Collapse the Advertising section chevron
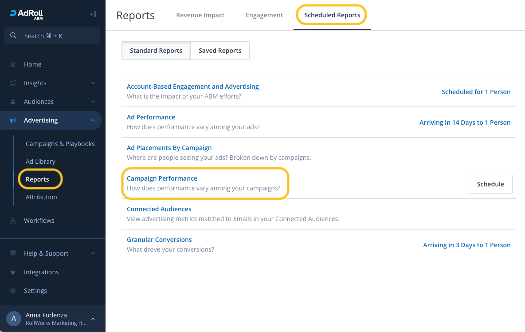 coord(93,120)
